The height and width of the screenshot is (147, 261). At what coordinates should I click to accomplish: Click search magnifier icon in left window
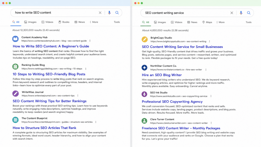coord(117,13)
